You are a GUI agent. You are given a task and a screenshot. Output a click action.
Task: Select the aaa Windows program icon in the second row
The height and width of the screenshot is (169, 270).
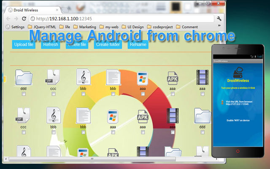[113, 117]
